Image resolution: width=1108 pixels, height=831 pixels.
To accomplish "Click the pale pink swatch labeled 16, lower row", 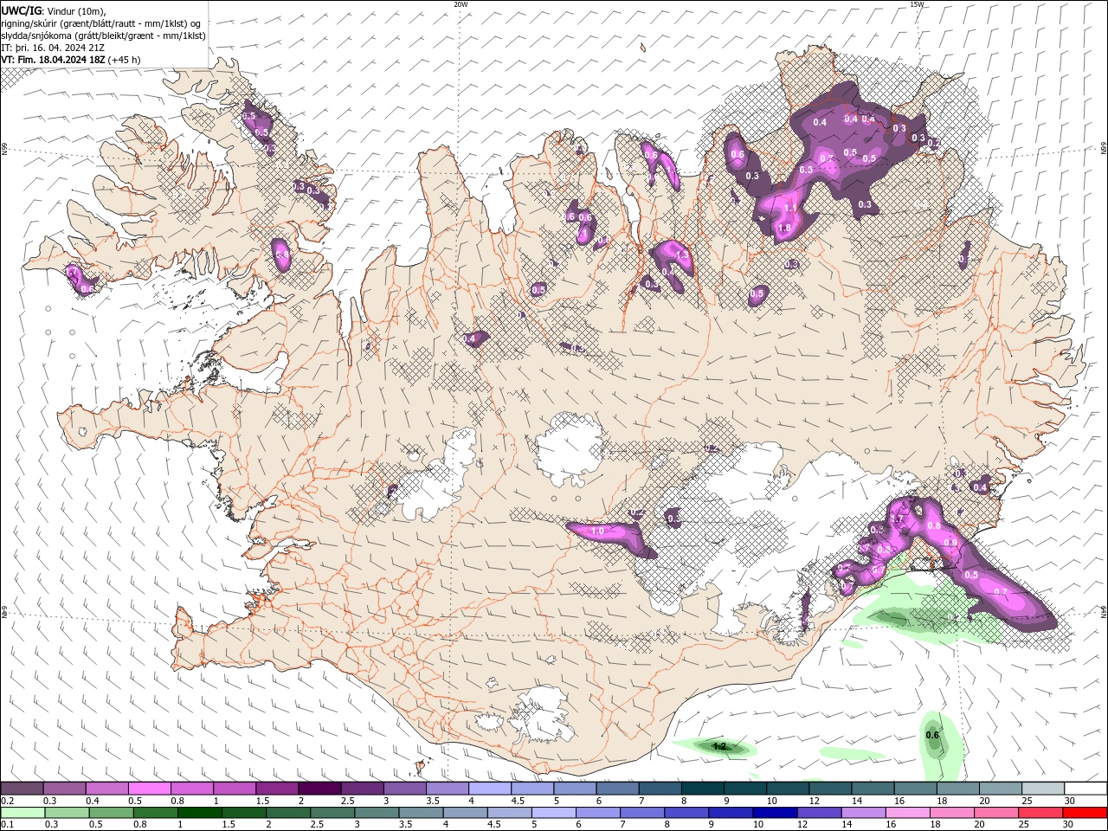I will point(907,813).
